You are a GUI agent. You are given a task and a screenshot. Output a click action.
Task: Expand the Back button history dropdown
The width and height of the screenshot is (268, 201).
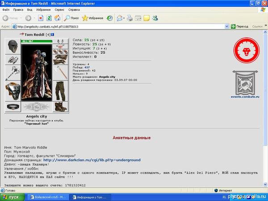click(x=21, y=18)
